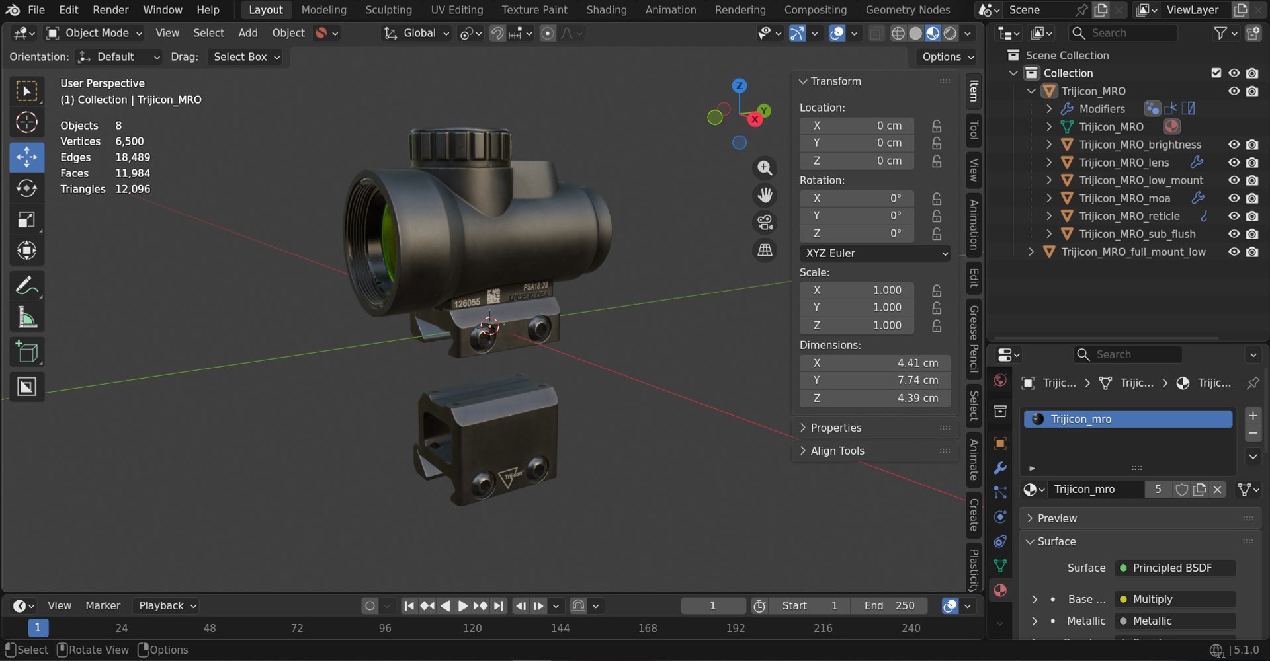The height and width of the screenshot is (661, 1270).
Task: Open the Select Box drag dropdown
Action: tap(245, 57)
